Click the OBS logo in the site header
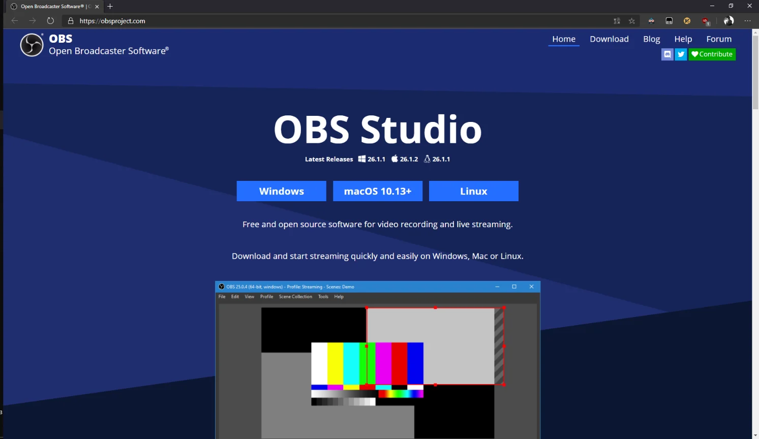759x439 pixels. (x=32, y=45)
